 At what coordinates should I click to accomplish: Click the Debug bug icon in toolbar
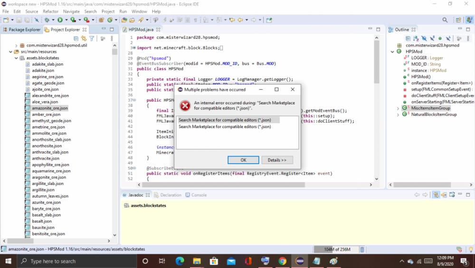pos(47,20)
